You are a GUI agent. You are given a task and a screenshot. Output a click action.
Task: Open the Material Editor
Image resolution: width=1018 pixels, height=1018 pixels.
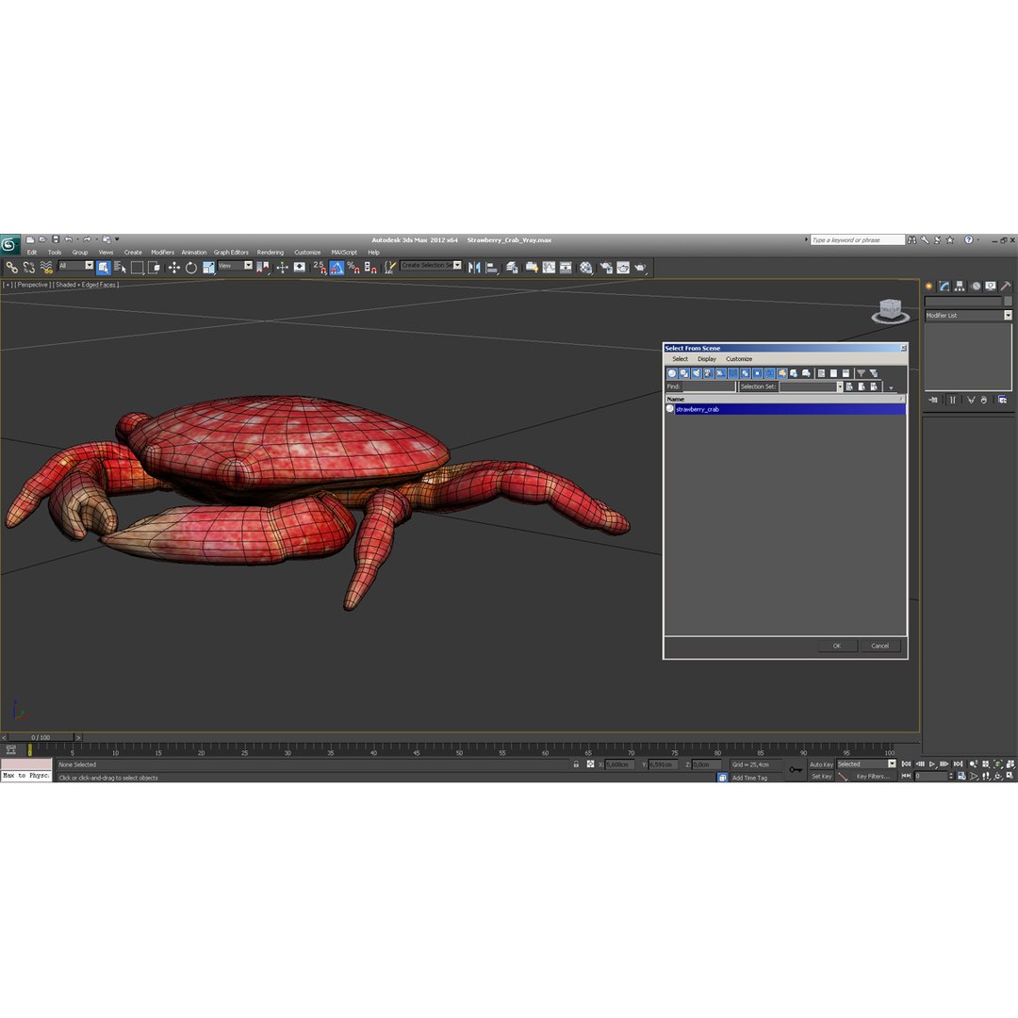[x=586, y=268]
